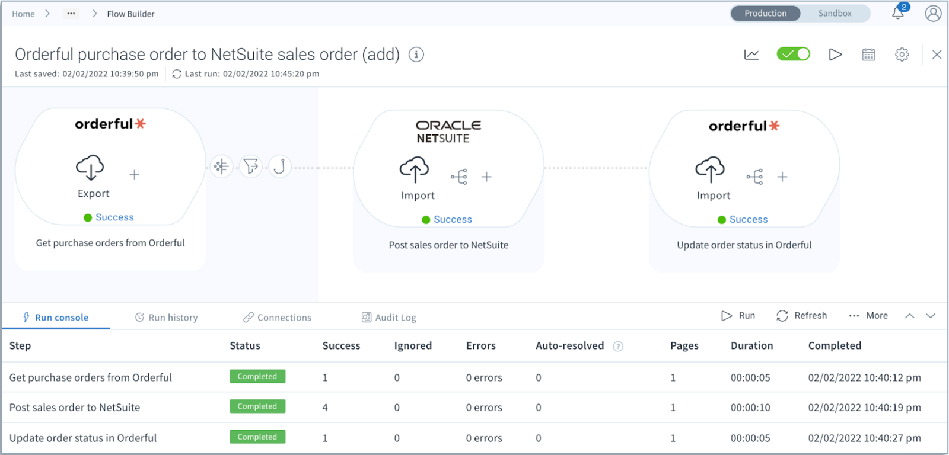The height and width of the screenshot is (455, 949).
Task: Click the Status column header
Action: point(245,346)
